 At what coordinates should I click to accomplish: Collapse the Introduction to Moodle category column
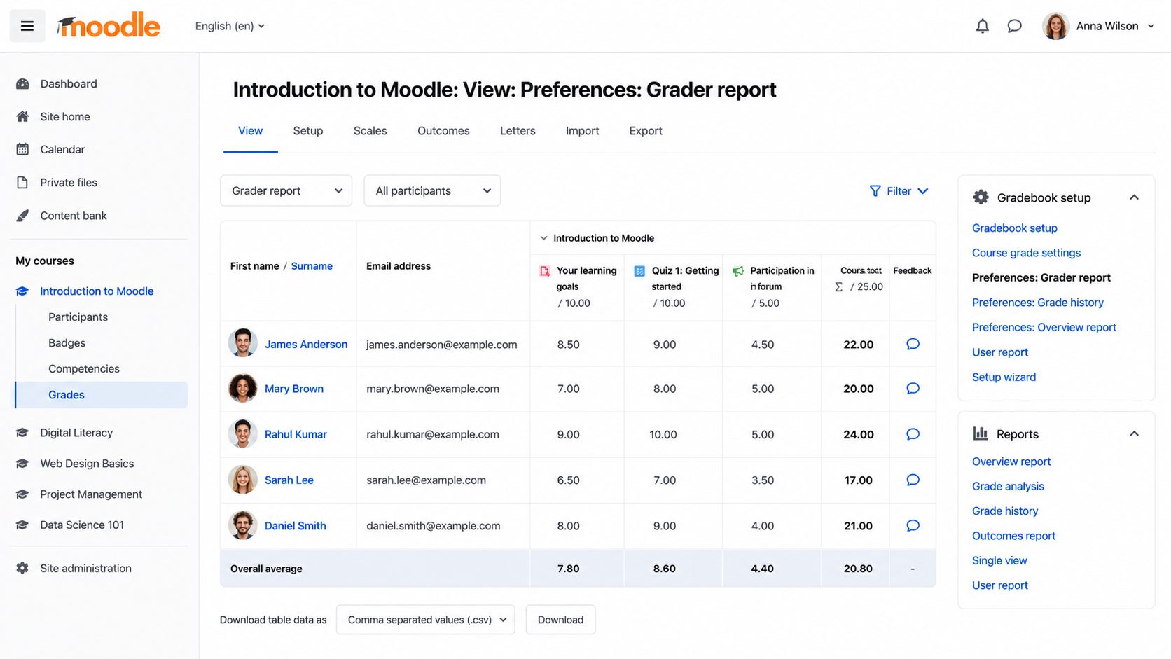(x=543, y=238)
